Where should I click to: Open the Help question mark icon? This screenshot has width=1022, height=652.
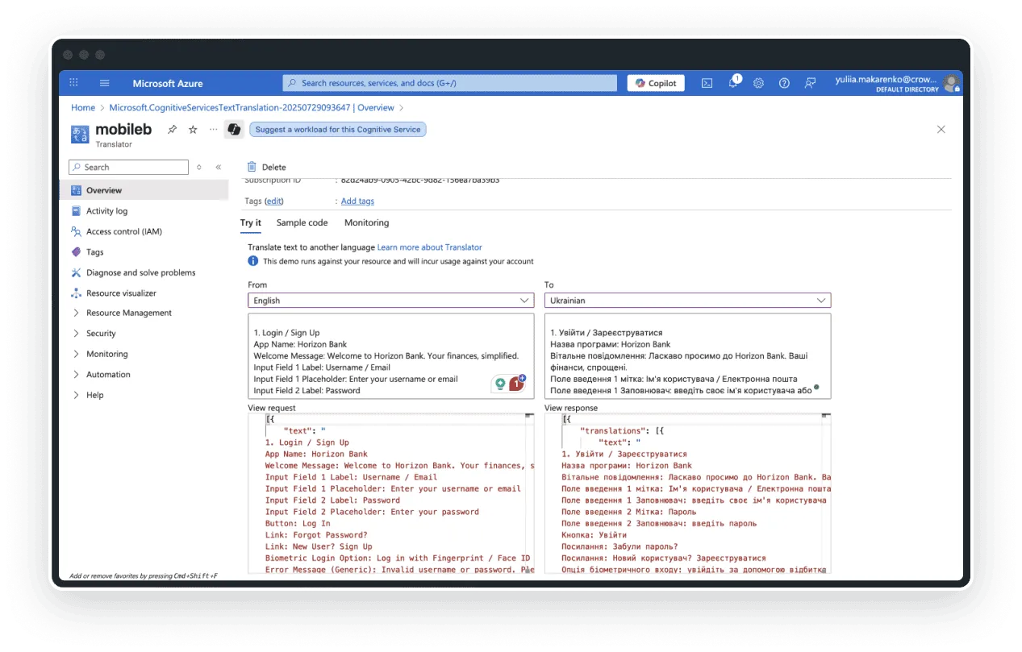[x=782, y=83]
